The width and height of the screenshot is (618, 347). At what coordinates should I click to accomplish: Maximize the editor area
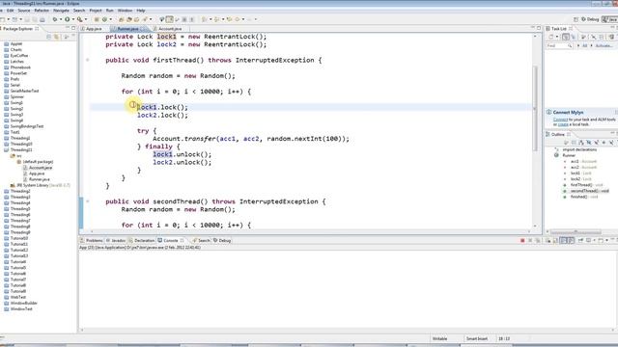(539, 28)
